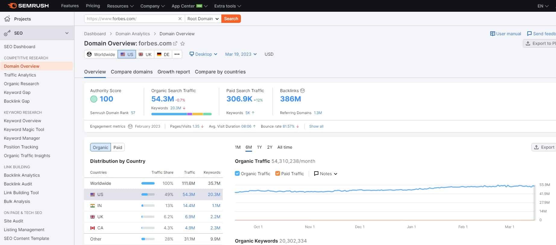Select the All time range
This screenshot has width=556, height=245.
click(x=285, y=147)
